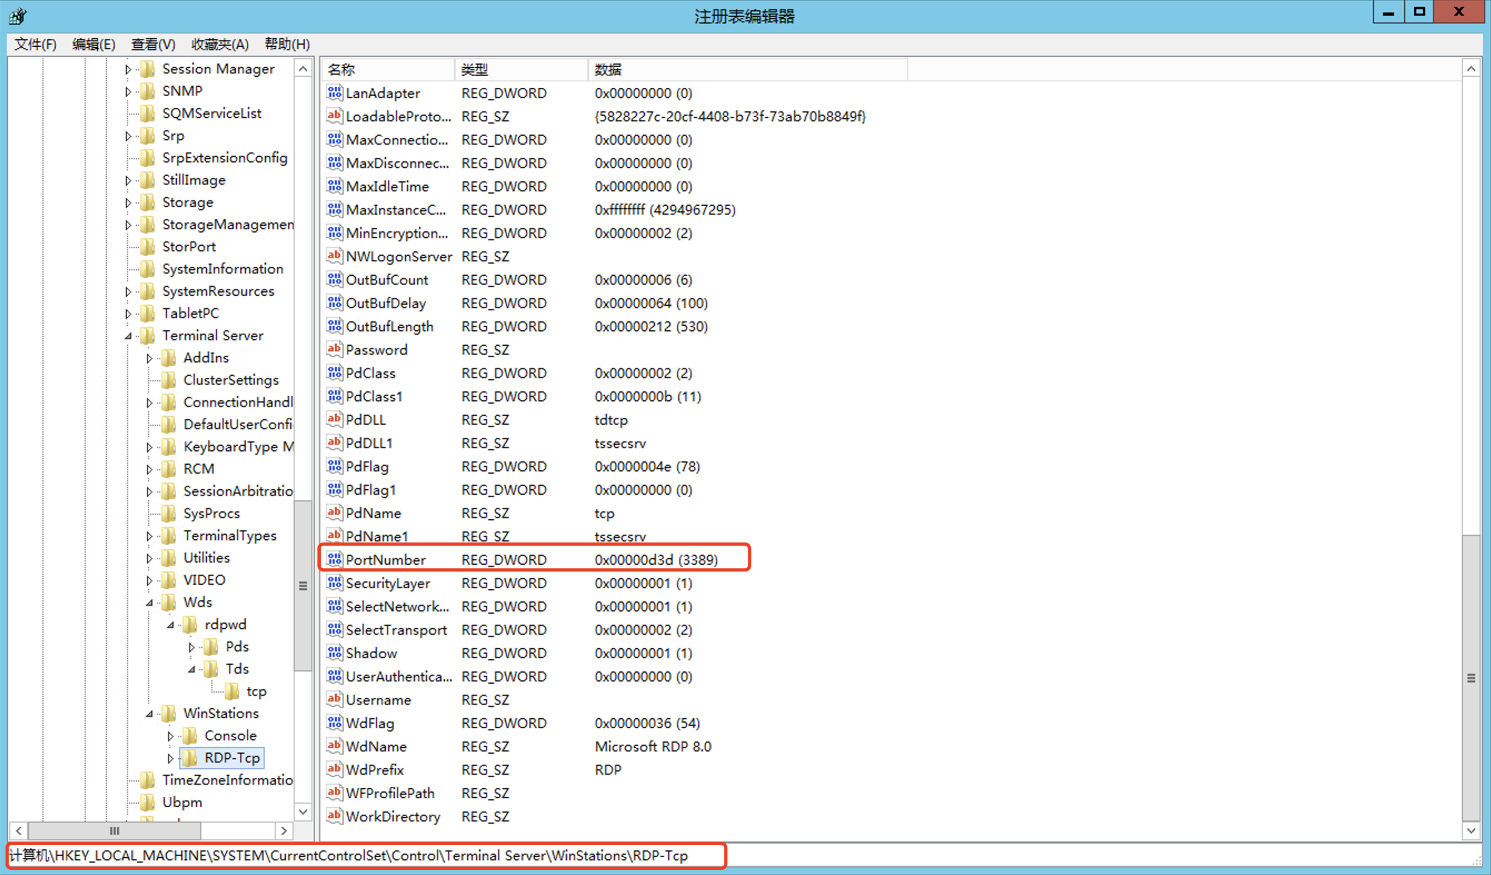Click Registry Editor app icon in title bar
The height and width of the screenshot is (875, 1491).
18,16
